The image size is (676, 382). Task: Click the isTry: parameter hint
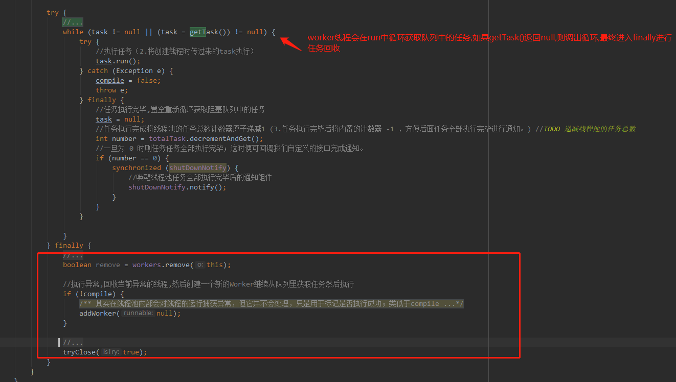tap(111, 352)
